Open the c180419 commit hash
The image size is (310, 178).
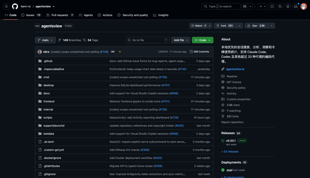[163, 52]
